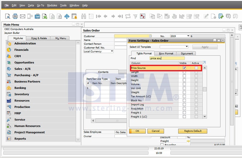Click Main Menu scroll-down arrow
This screenshot has width=242, height=158.
(x=78, y=140)
